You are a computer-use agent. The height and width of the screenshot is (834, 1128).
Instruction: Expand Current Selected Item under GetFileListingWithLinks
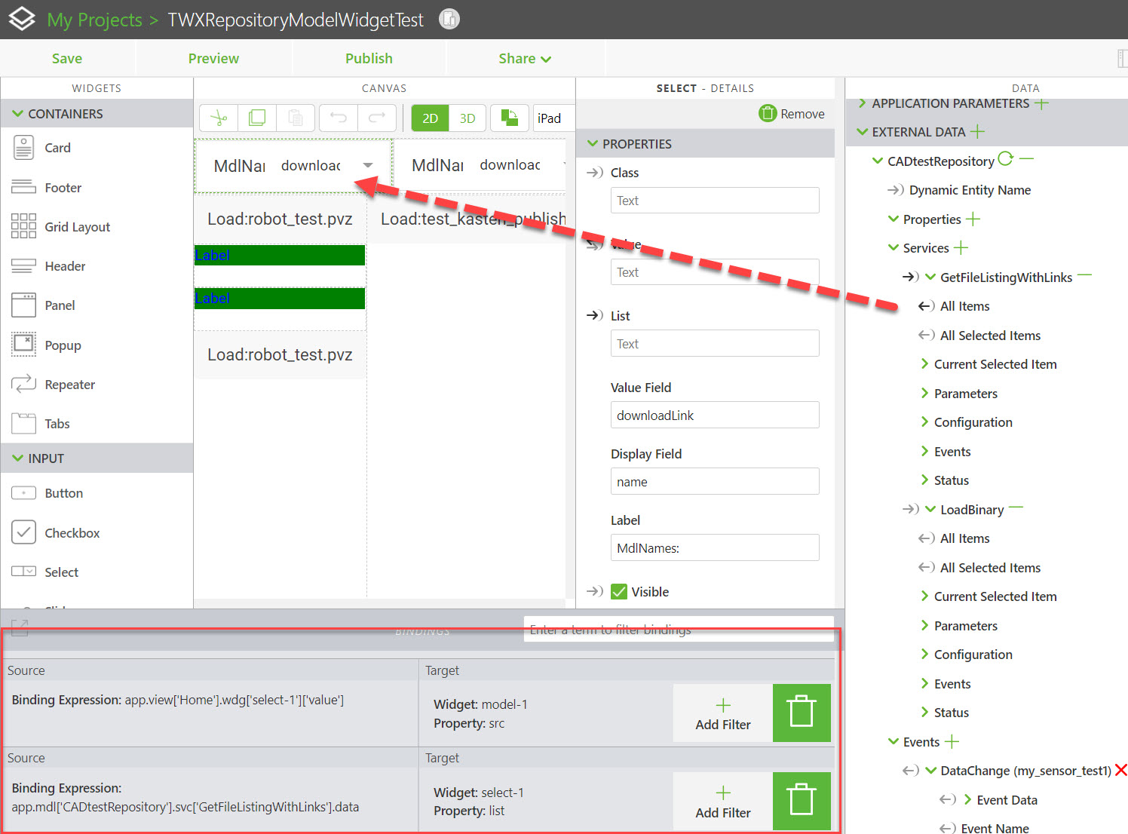click(924, 364)
